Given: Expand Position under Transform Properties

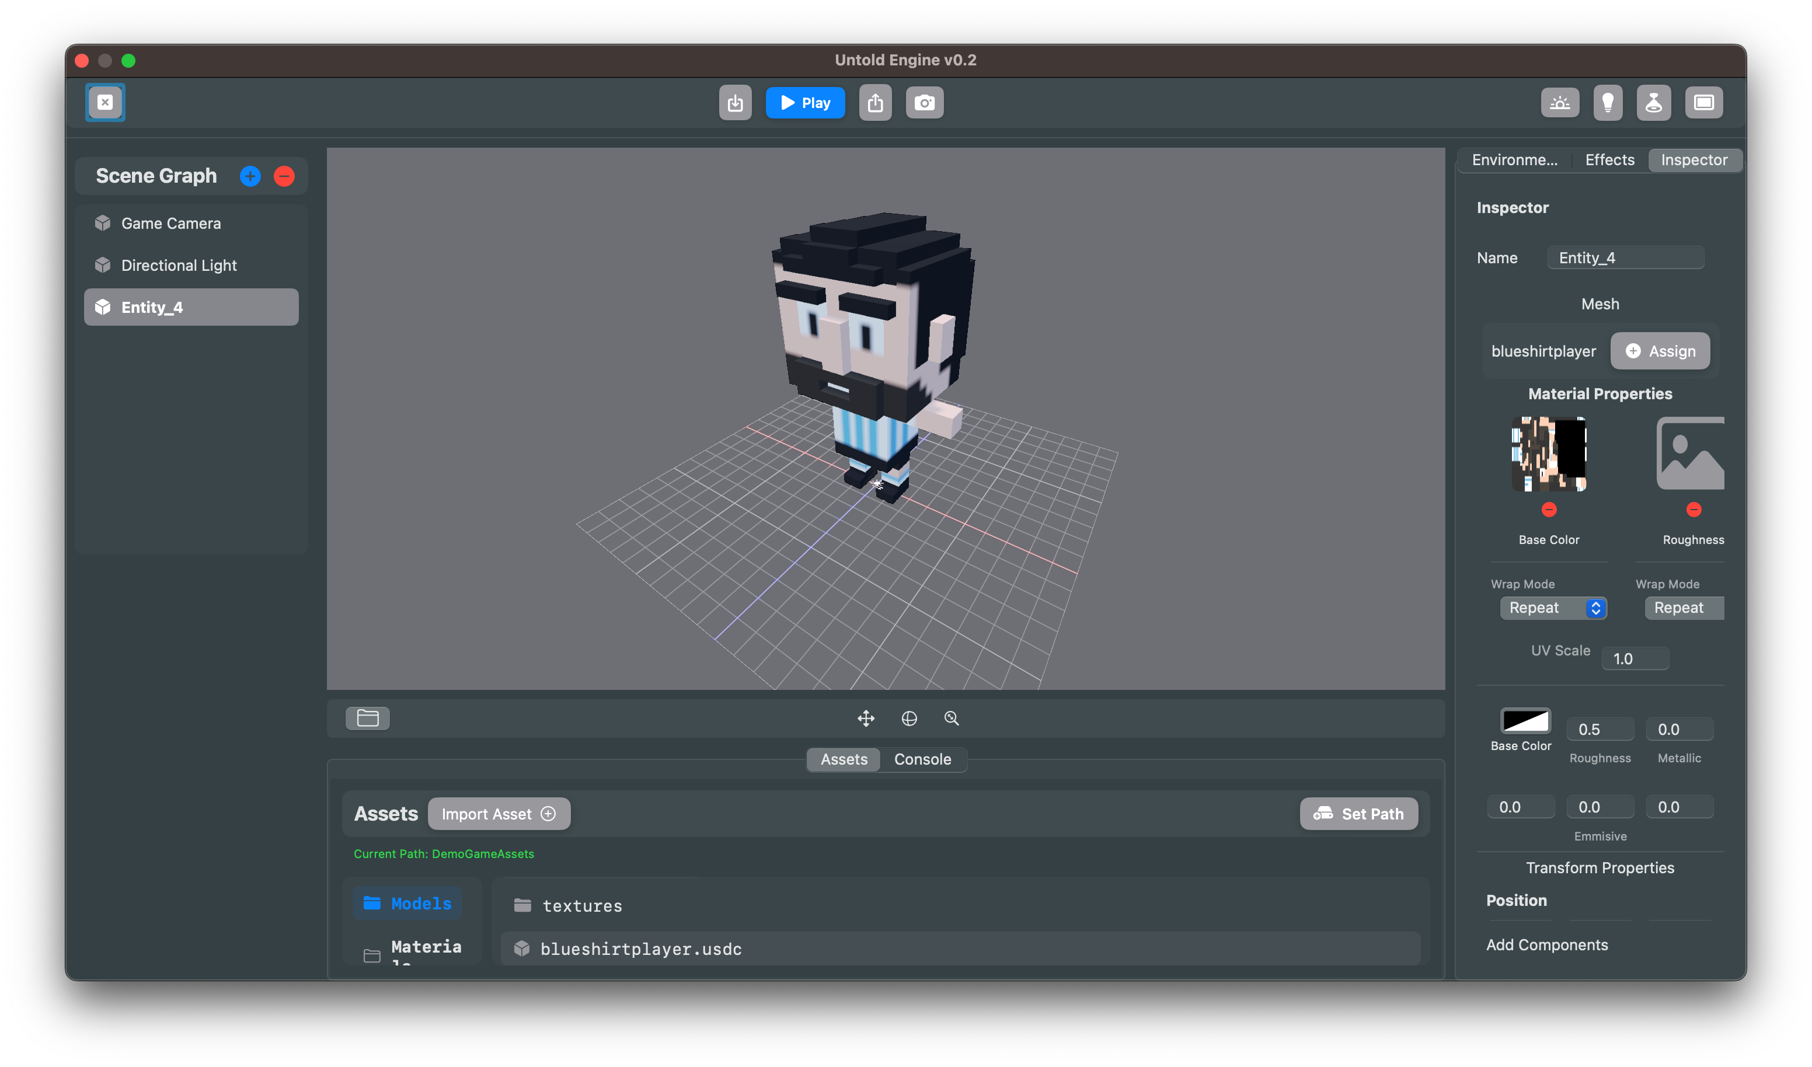Looking at the screenshot, I should pyautogui.click(x=1517, y=899).
